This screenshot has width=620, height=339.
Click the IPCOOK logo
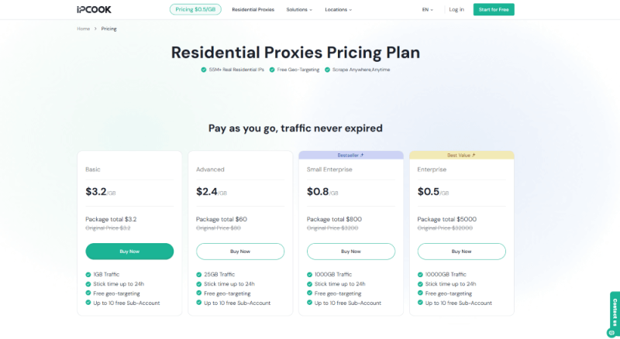coord(93,9)
